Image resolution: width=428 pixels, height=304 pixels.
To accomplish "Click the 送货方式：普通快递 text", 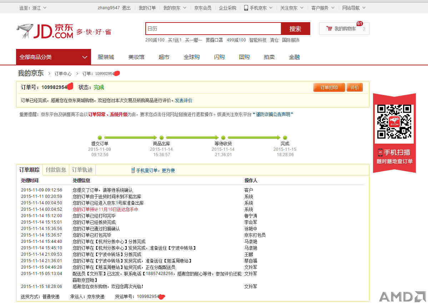I will pos(40,296).
